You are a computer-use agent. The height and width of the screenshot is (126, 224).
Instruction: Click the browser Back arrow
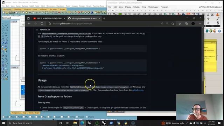pyautogui.click(x=29, y=23)
